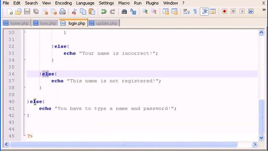Open the ? help menu
Screen dimensions: 268x151
183,3
